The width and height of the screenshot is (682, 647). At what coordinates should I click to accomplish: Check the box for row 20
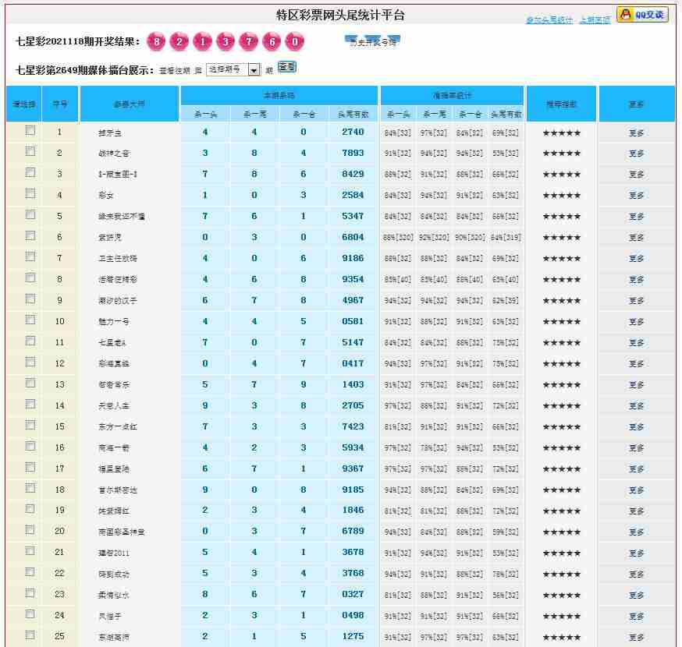(x=30, y=530)
